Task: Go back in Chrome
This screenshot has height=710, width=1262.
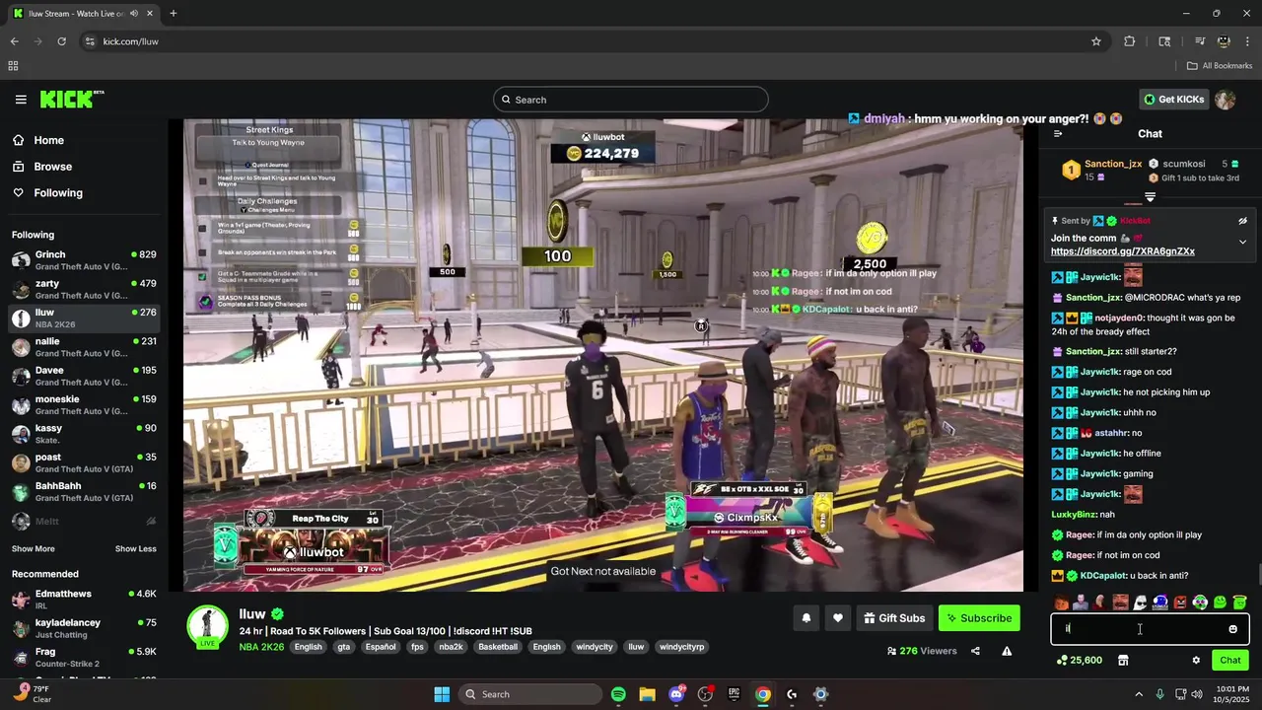Action: 14,41
